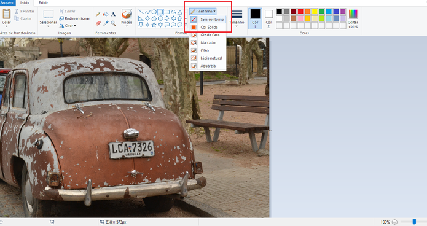
Task: Choose Sem contorno from outline menu
Action: [x=208, y=20]
